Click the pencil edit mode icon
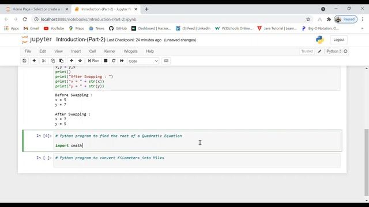This screenshot has height=207, width=369. click(x=319, y=51)
